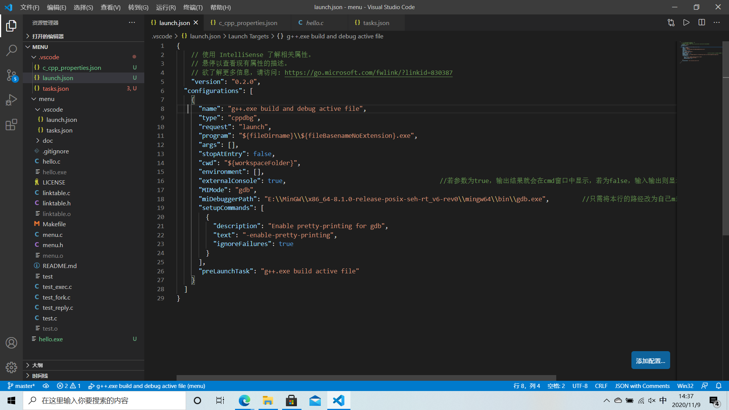729x410 pixels.
Task: Open the Accounts icon in activity bar
Action: click(11, 343)
